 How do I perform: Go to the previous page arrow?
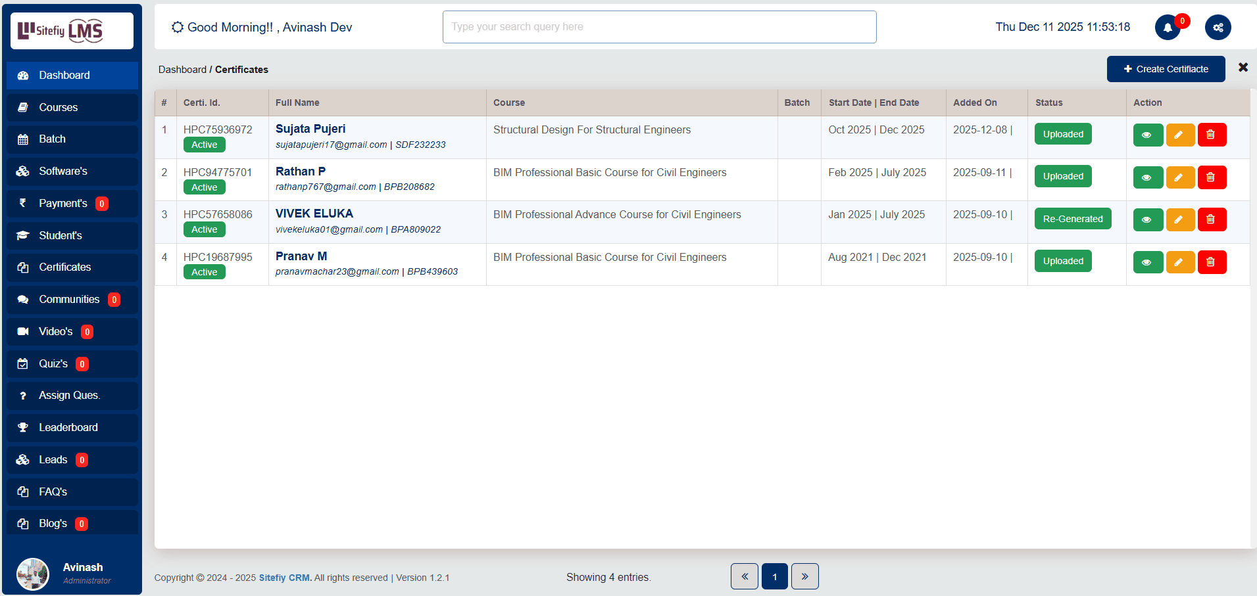click(744, 576)
